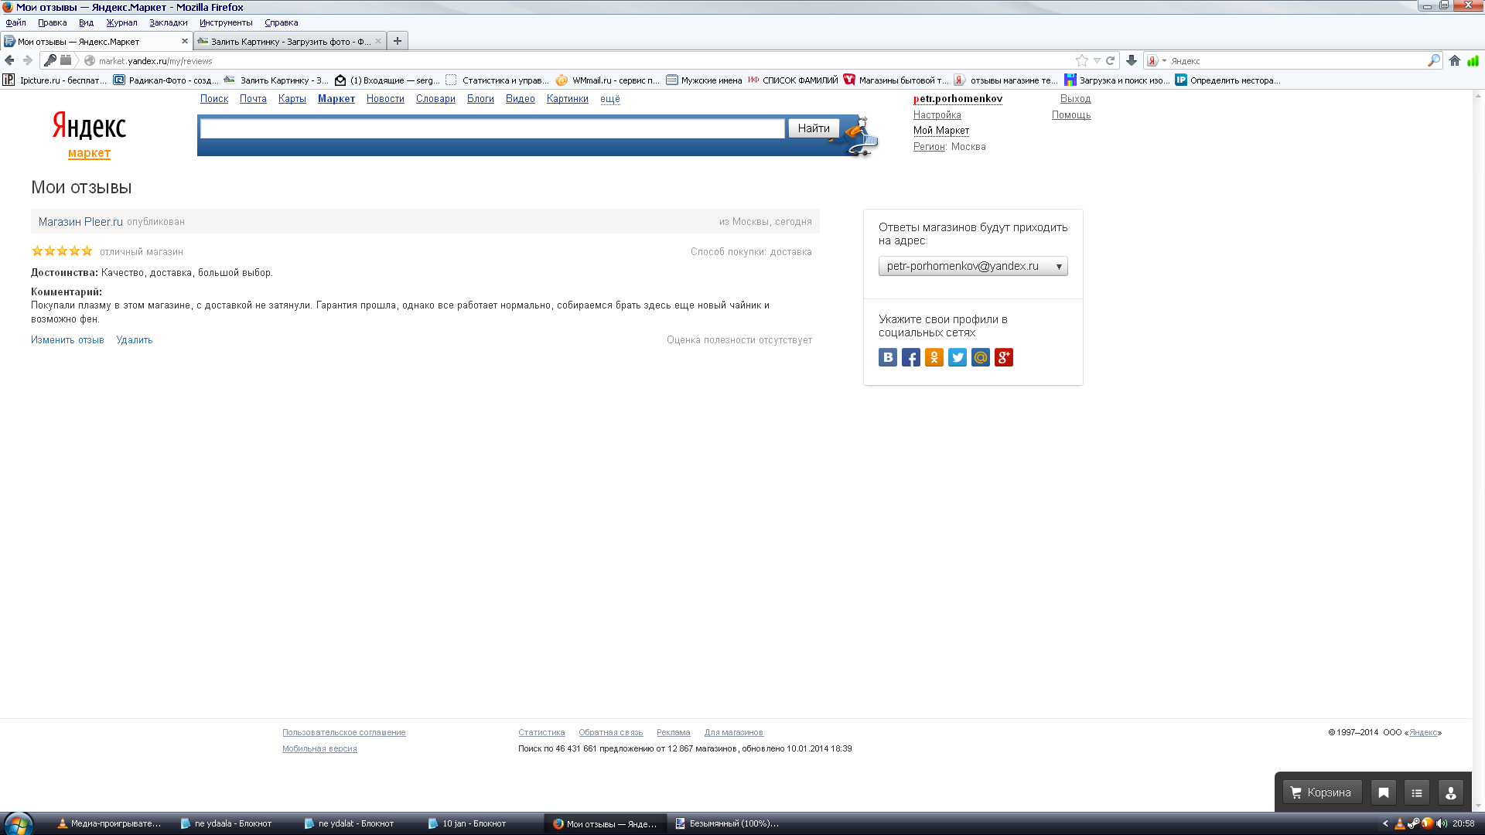Click the Mail.ru social profile icon

pyautogui.click(x=980, y=357)
